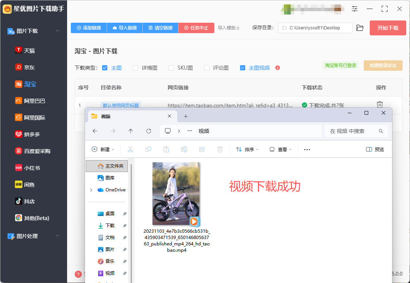Select the 拼多多 platform in sidebar

point(32,134)
